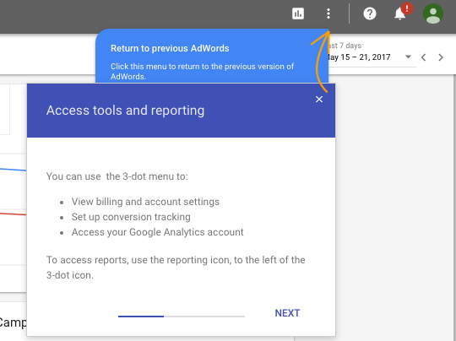The height and width of the screenshot is (341, 456).
Task: Open the green account avatar
Action: tap(433, 14)
